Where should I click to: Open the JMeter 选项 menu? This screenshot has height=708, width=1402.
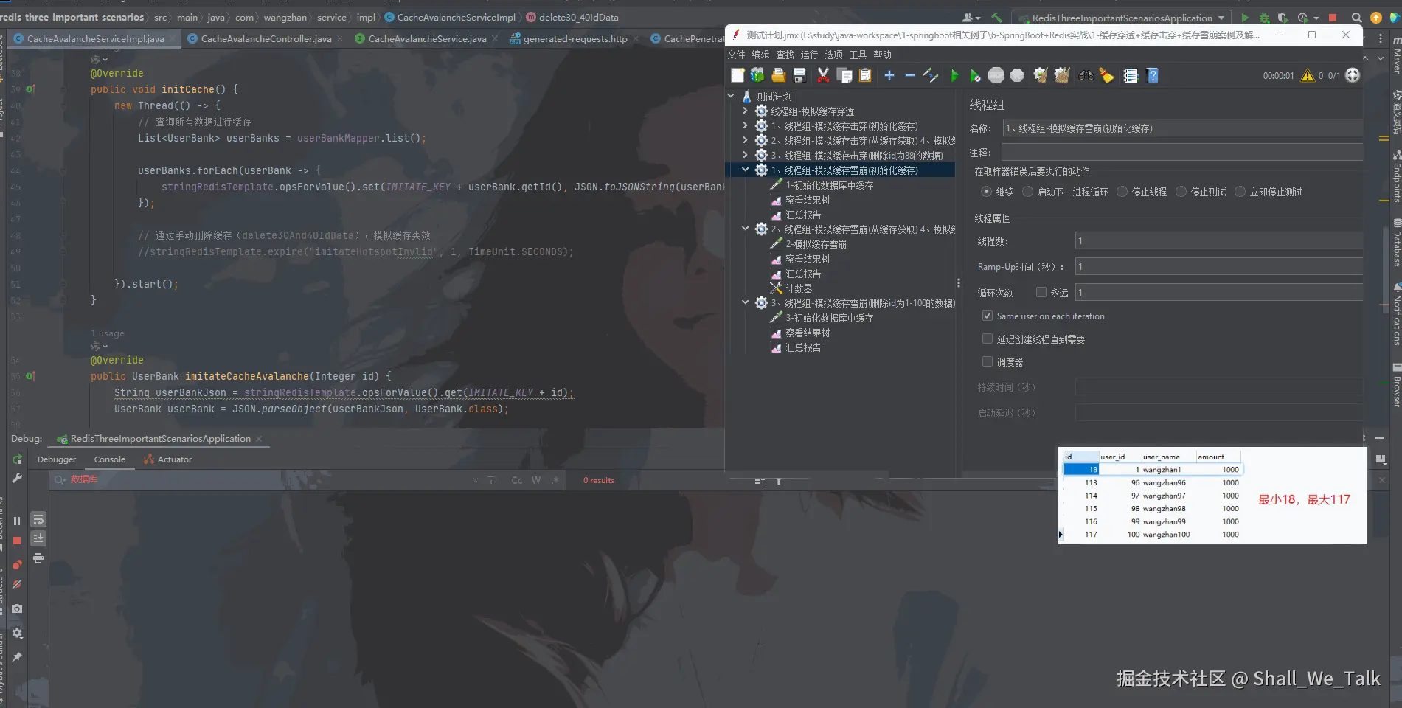[833, 55]
